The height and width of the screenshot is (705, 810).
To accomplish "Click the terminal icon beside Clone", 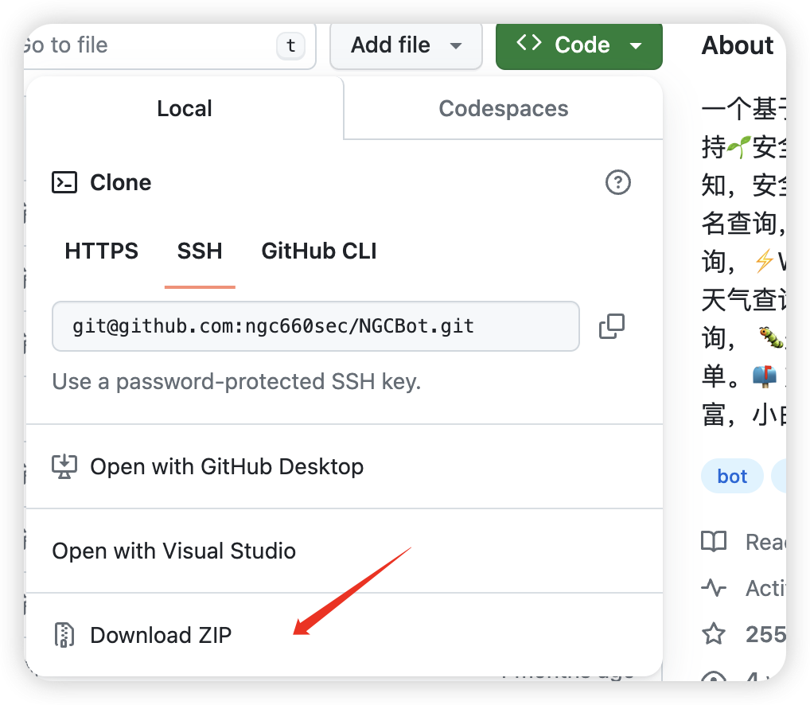I will click(64, 182).
